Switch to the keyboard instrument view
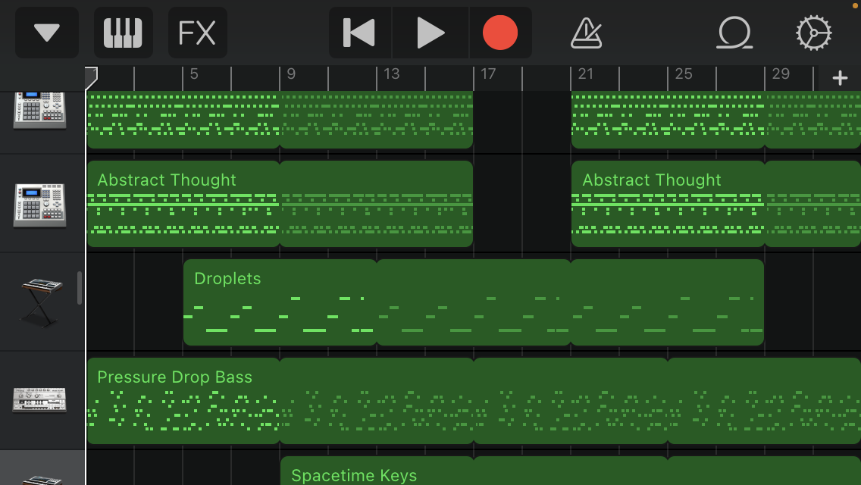861x485 pixels. coord(123,33)
